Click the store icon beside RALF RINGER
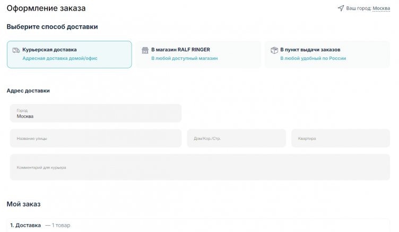 tap(145, 50)
